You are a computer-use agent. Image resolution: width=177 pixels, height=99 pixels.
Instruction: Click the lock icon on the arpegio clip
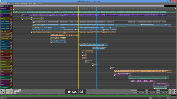(x=22, y=19)
